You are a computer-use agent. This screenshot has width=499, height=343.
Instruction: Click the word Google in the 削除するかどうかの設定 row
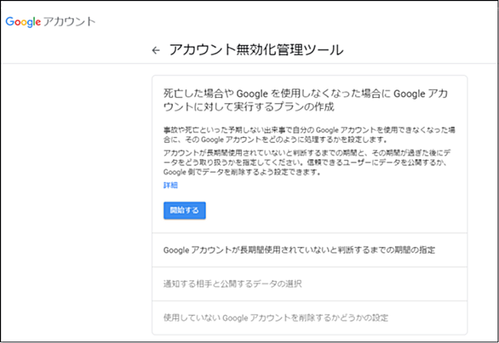point(236,317)
